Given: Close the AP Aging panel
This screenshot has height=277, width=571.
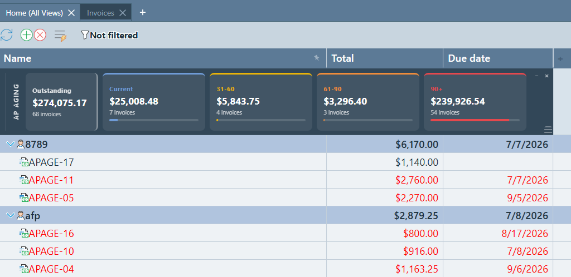Looking at the screenshot, I should 546,76.
